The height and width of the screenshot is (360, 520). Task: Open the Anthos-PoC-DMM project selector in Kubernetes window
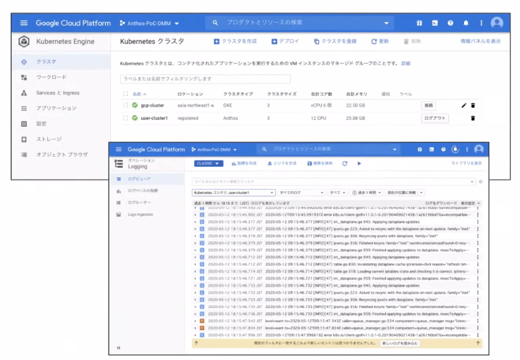(149, 23)
